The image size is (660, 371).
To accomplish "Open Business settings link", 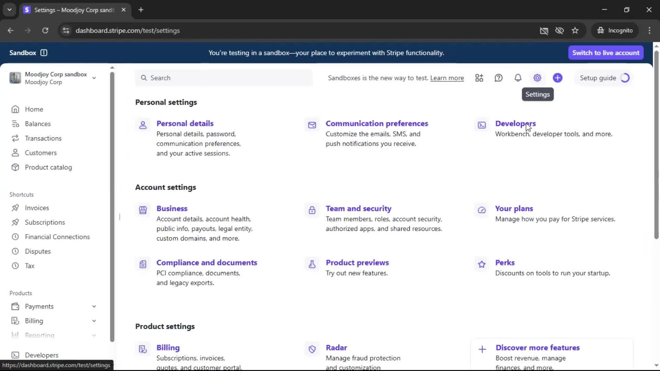I will coord(172,209).
